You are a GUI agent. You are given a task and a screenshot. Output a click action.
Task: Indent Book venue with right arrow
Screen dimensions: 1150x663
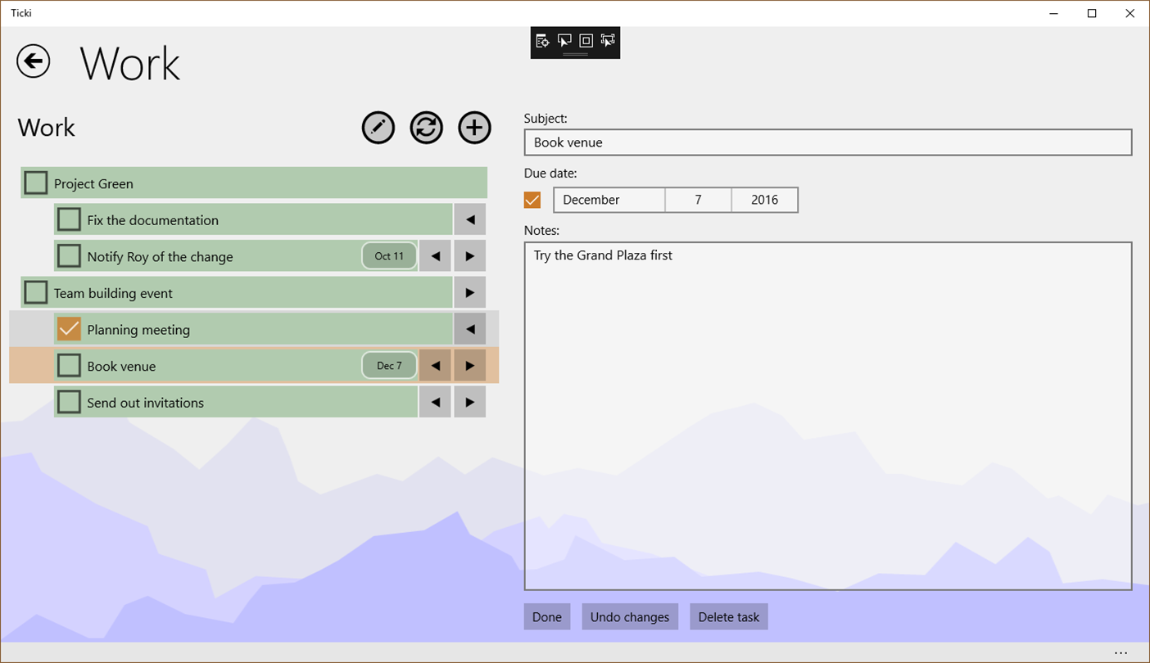tap(470, 366)
